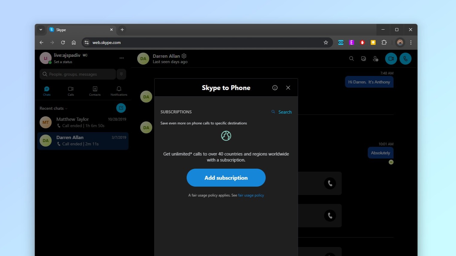Open the fair usage policy link
This screenshot has height=256, width=456.
[251, 195]
